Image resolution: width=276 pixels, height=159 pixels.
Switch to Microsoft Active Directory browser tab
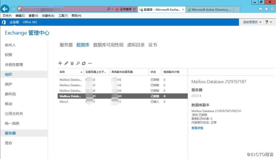tap(210, 10)
